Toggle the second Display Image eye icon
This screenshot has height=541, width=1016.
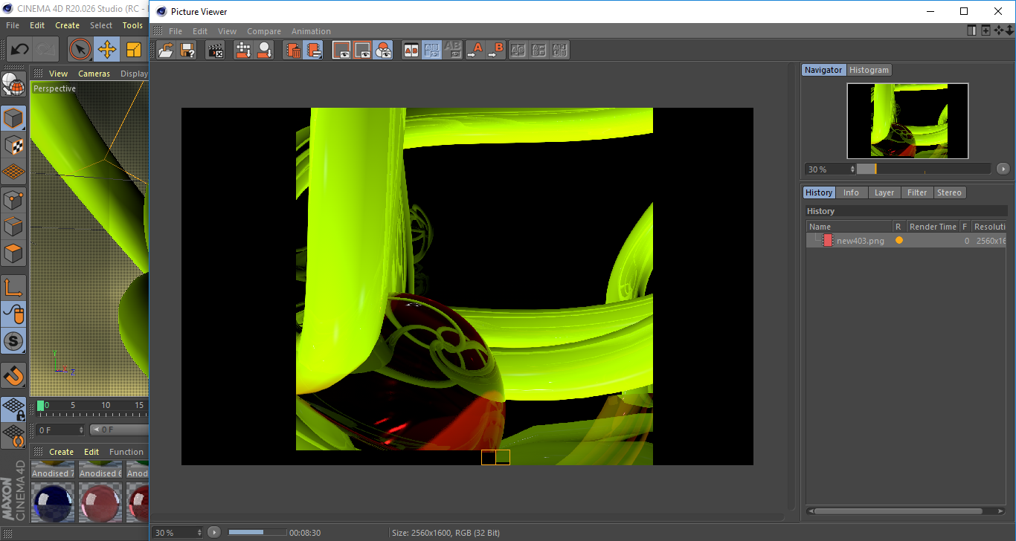pyautogui.click(x=362, y=51)
